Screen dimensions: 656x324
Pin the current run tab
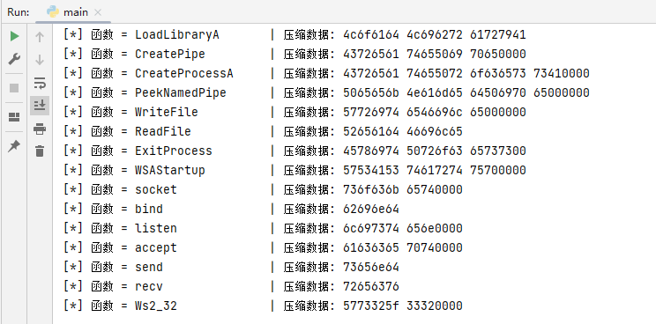(14, 146)
